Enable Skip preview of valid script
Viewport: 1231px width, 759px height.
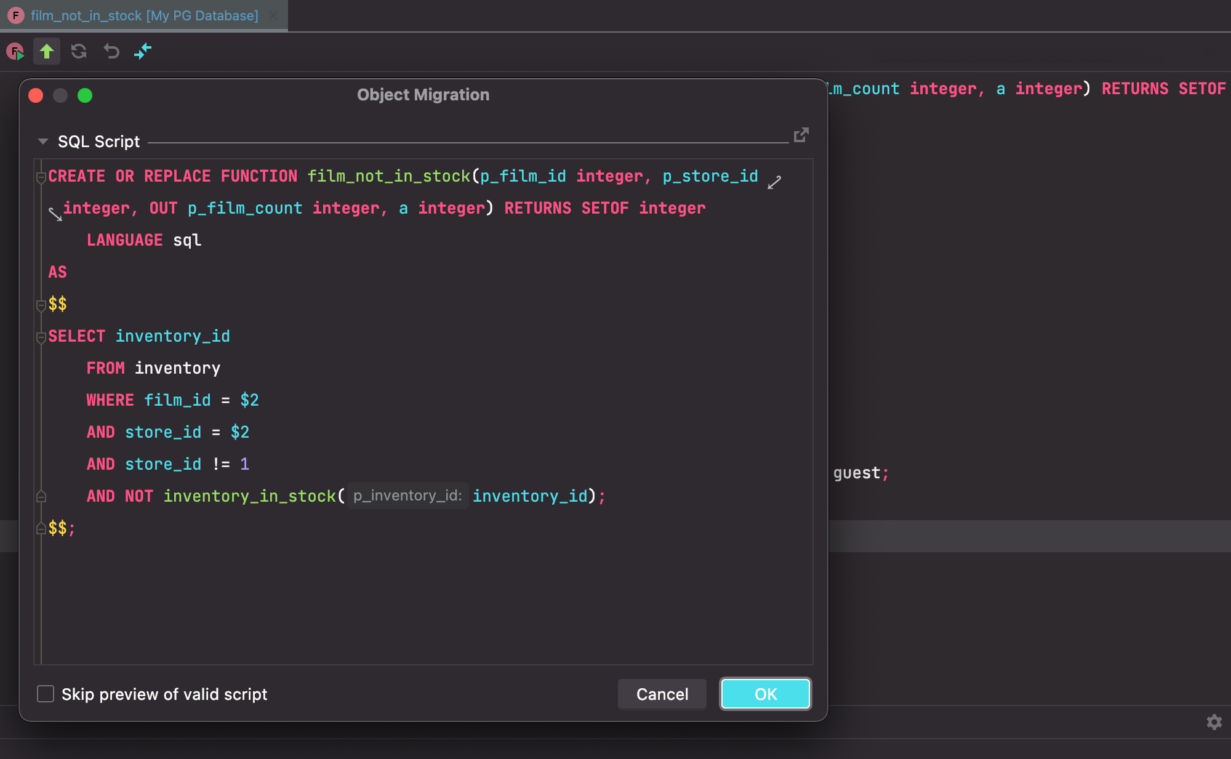point(46,694)
